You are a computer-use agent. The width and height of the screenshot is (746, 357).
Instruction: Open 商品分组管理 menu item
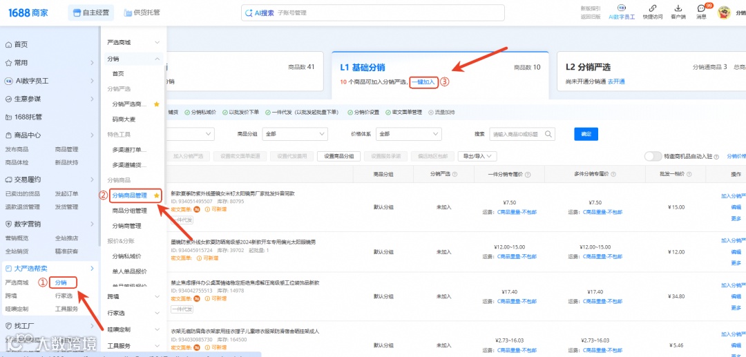(x=129, y=211)
